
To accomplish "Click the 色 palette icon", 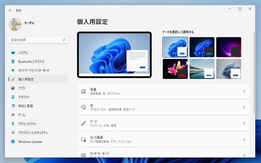I will tap(83, 107).
